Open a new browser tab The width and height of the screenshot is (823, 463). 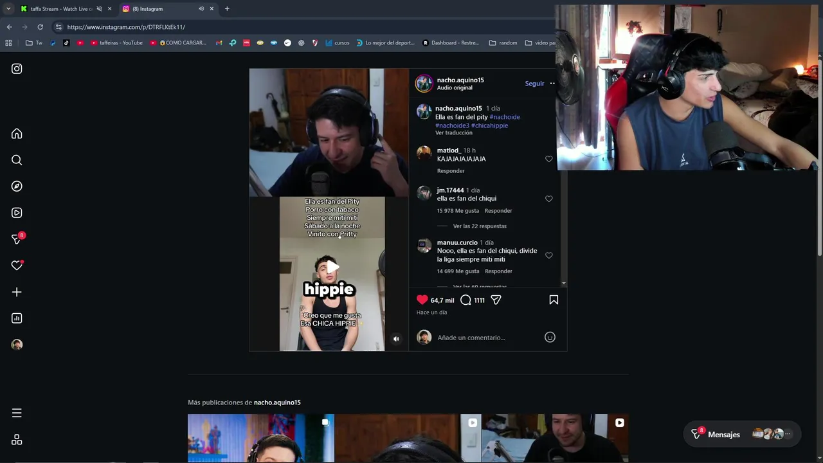pos(227,9)
